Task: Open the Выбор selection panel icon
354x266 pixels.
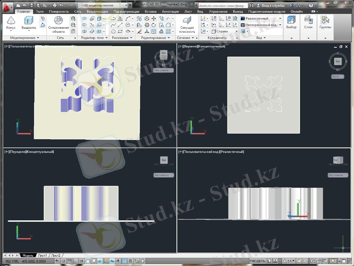Action: (x=291, y=22)
